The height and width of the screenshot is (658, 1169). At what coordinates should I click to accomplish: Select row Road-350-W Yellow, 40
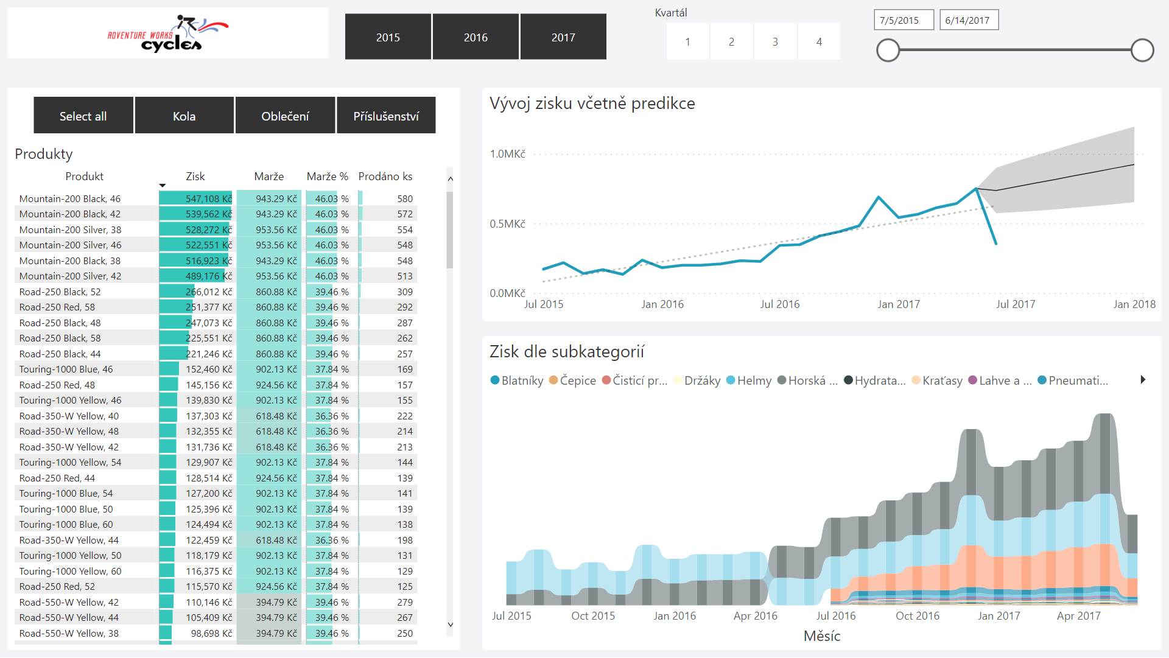pyautogui.click(x=216, y=416)
